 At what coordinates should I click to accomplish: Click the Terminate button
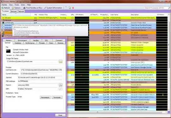(x=57, y=97)
